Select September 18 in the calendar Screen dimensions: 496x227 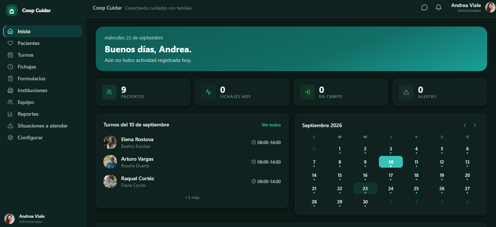pos(416,175)
